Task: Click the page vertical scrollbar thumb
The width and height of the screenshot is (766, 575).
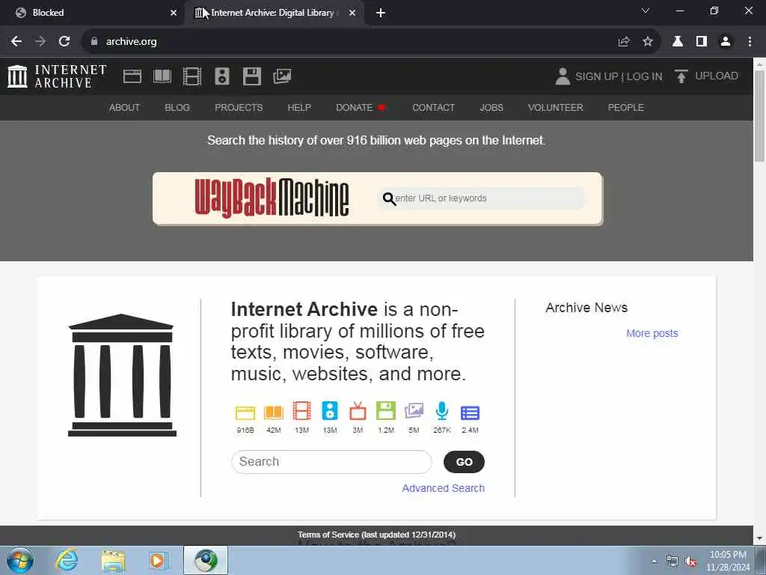Action: click(x=759, y=115)
